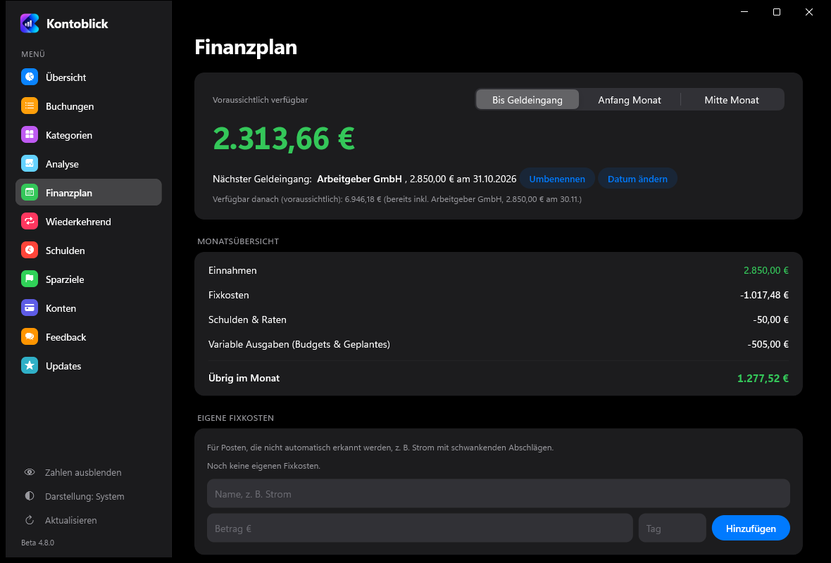This screenshot has height=563, width=831.
Task: Select the Feedback speech bubble icon
Action: click(x=30, y=337)
